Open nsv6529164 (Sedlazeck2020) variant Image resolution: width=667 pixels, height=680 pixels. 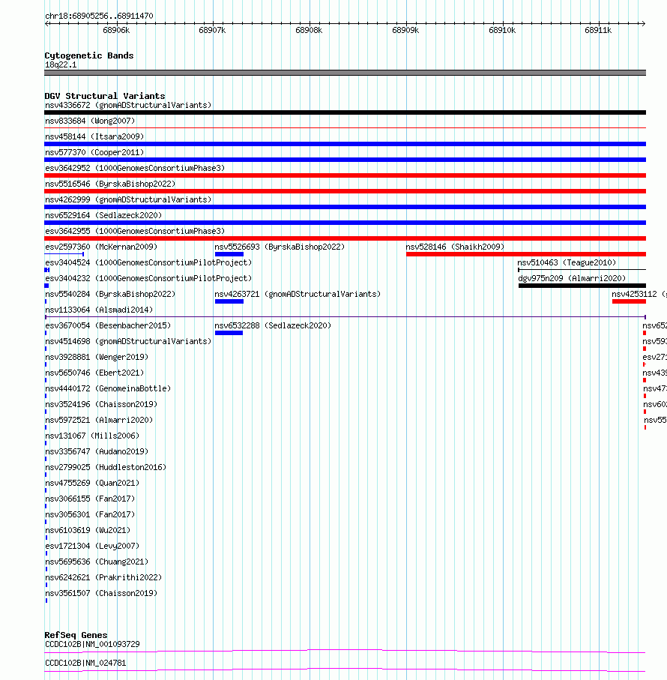tap(103, 215)
